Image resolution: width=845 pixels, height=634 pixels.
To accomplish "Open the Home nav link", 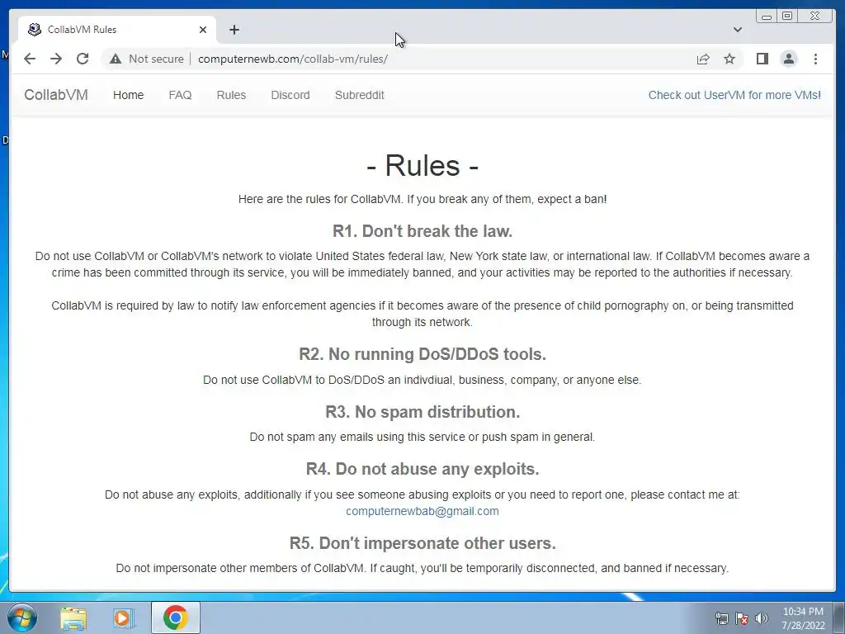I will [x=128, y=95].
